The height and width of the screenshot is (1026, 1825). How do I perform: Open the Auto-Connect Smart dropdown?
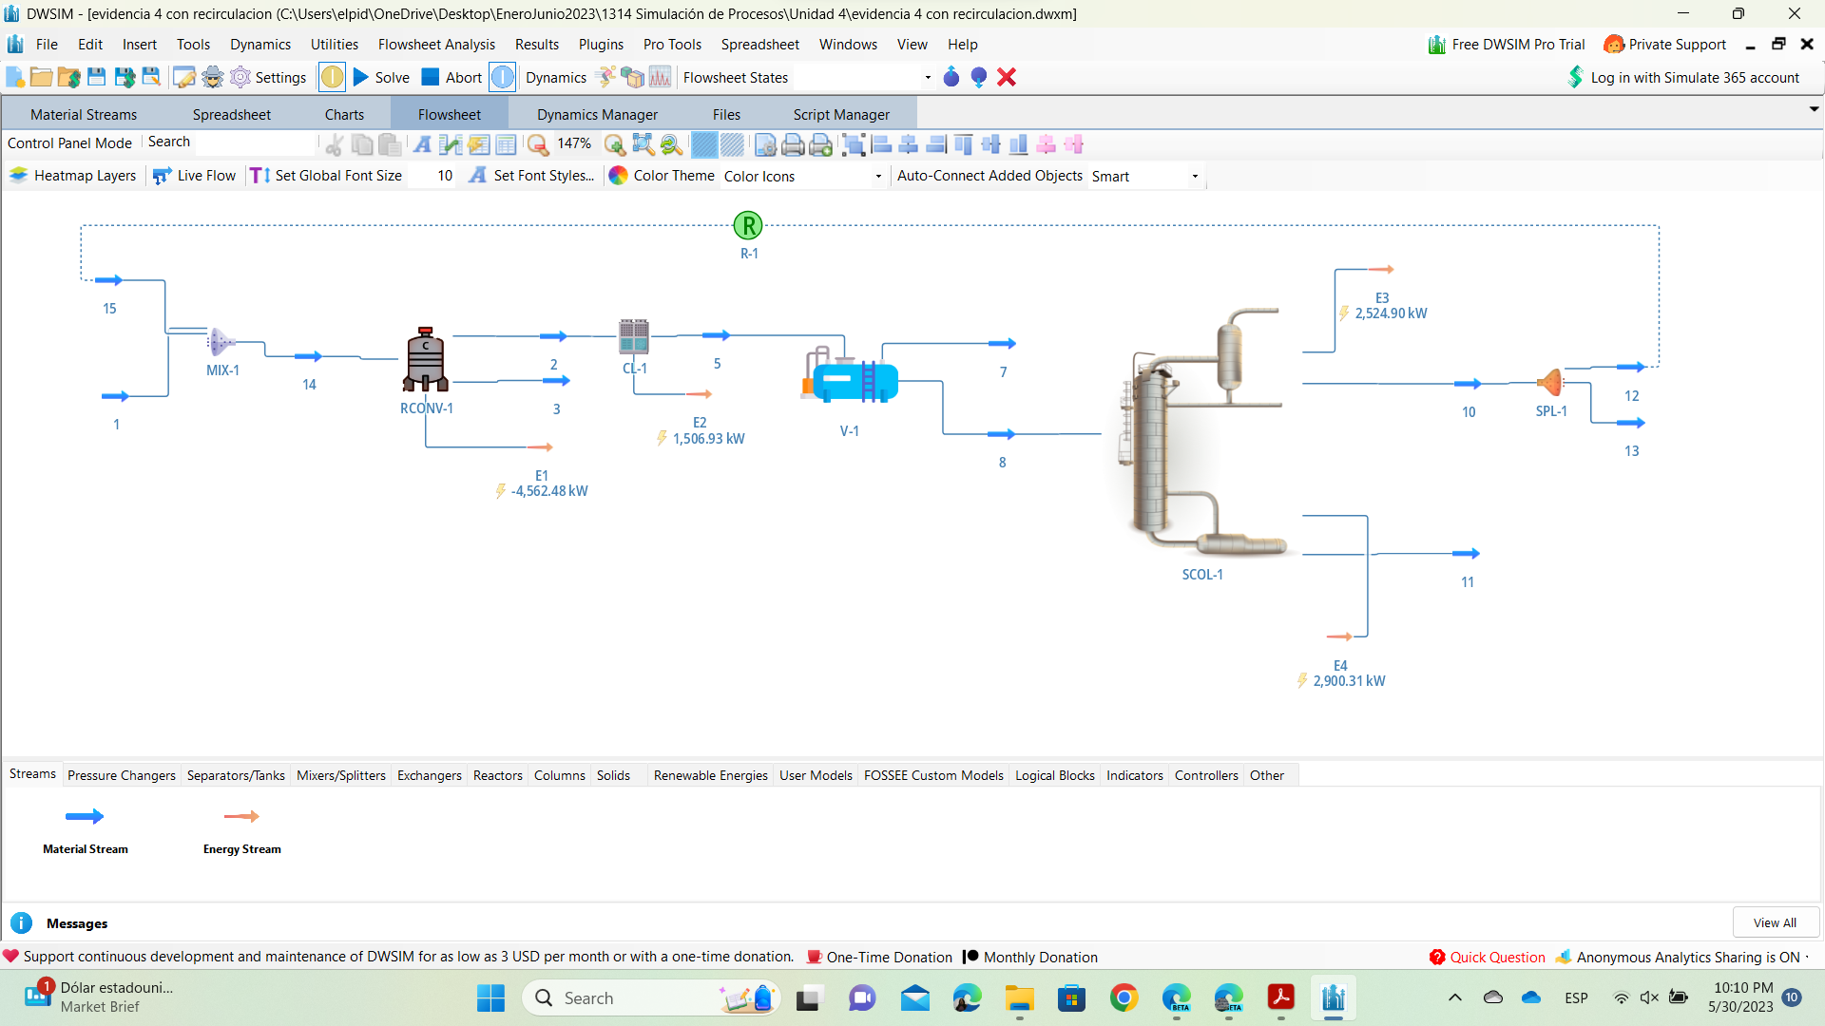[x=1194, y=177]
